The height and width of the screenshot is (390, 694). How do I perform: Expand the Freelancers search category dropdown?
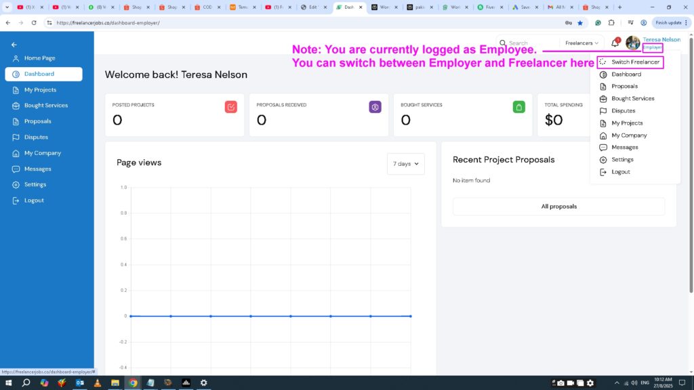(x=582, y=43)
